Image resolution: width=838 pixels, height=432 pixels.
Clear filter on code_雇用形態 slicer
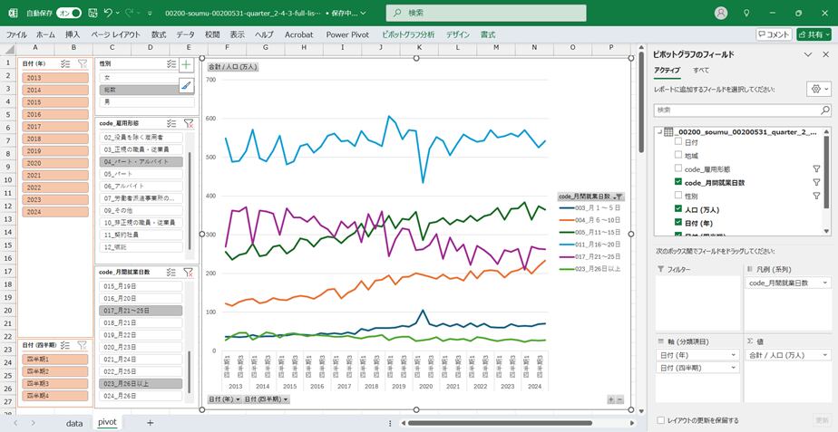[x=189, y=123]
